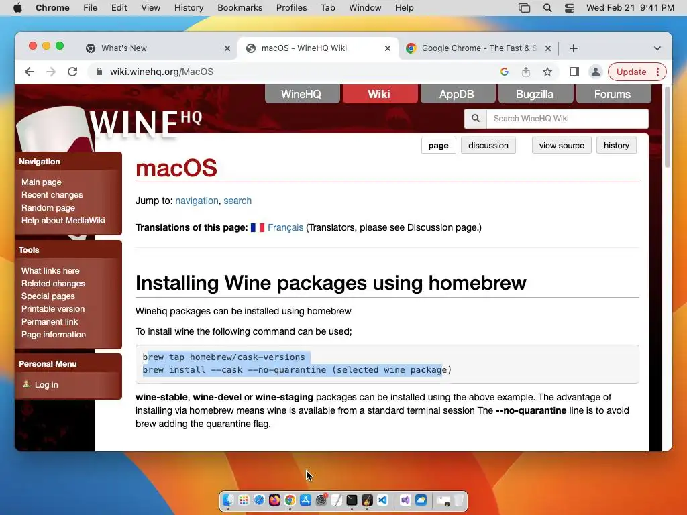The image size is (687, 515).
Task: Open the History menu in menu bar
Action: (x=189, y=8)
